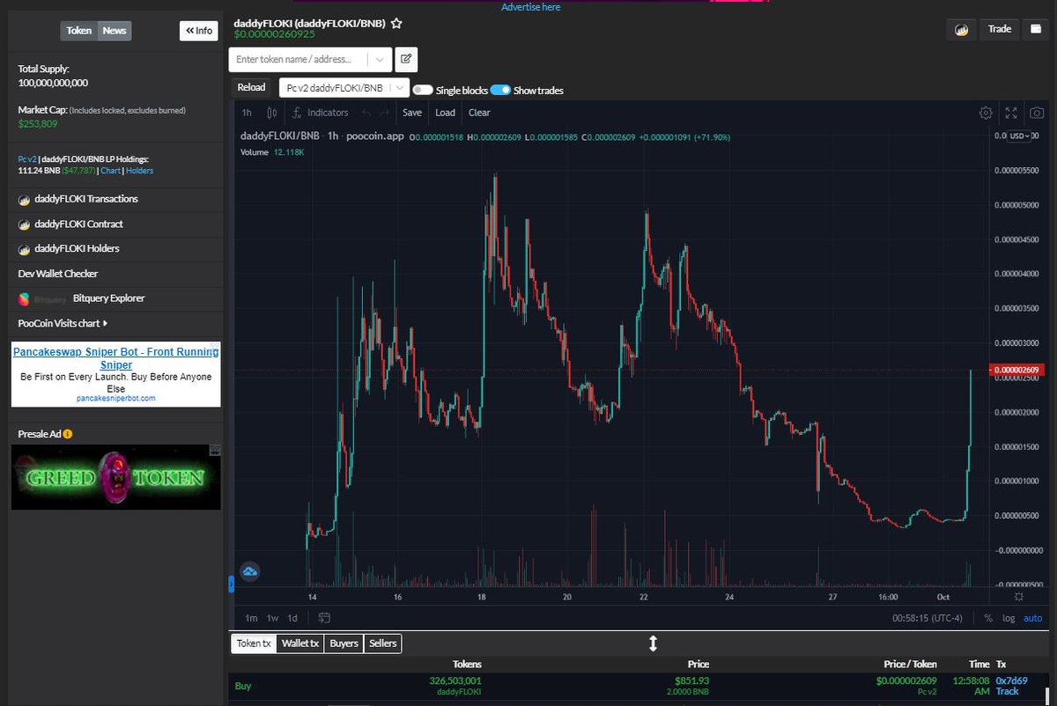The width and height of the screenshot is (1057, 706).
Task: Toggle Single blocks switch
Action: tap(422, 90)
